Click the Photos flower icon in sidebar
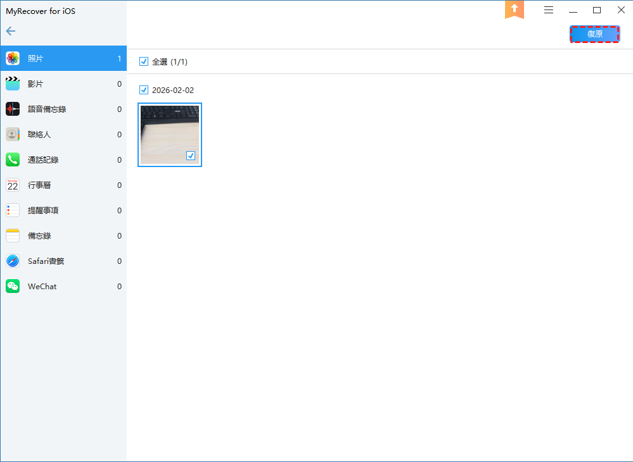The image size is (633, 462). (13, 59)
